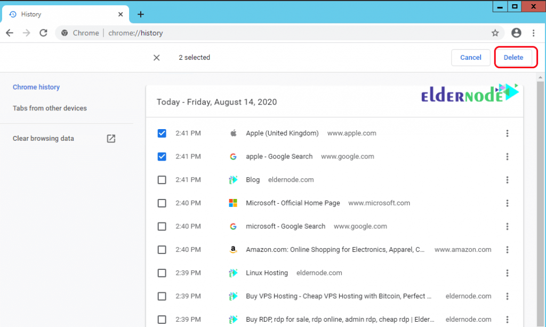The height and width of the screenshot is (327, 546).
Task: Uncheck the Apple (United Kingdom) history entry
Action: pos(162,133)
